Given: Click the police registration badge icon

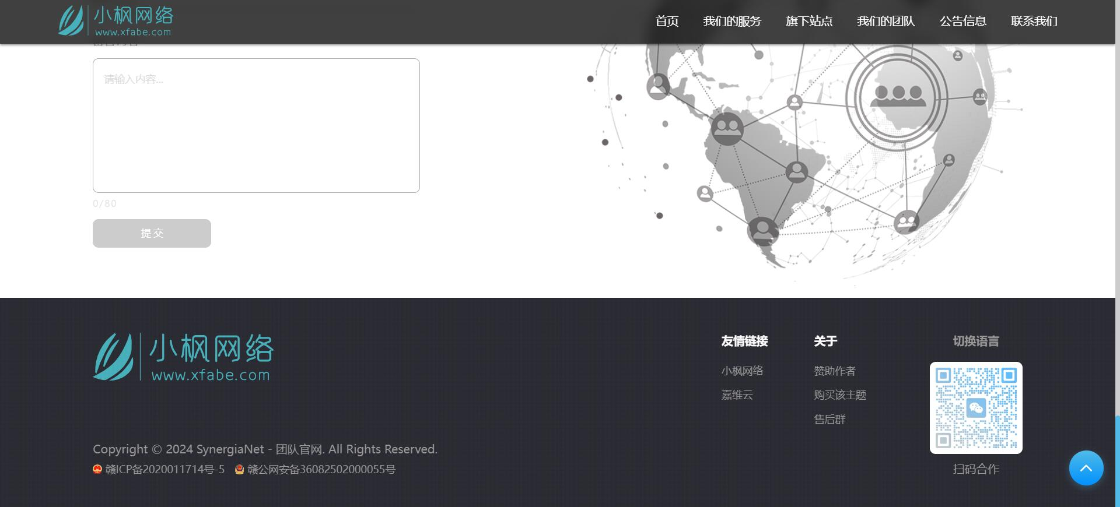Looking at the screenshot, I should 239,469.
